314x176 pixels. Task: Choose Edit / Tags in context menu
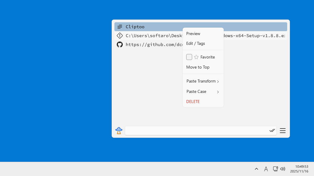[x=196, y=43]
